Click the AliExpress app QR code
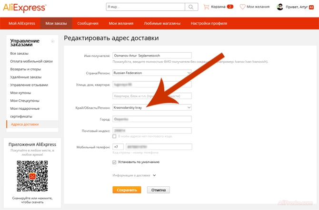Image resolution: width=319 pixels, height=210 pixels. pos(32,176)
